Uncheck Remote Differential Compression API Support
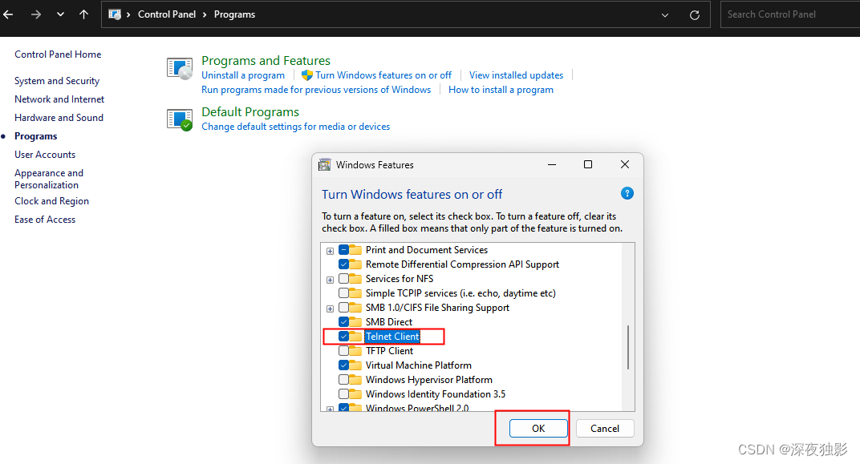 coord(344,264)
